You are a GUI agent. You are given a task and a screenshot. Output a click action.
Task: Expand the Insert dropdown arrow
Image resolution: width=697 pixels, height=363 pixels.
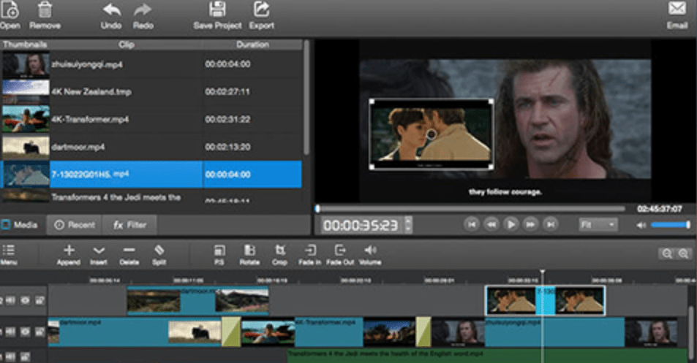(x=99, y=251)
